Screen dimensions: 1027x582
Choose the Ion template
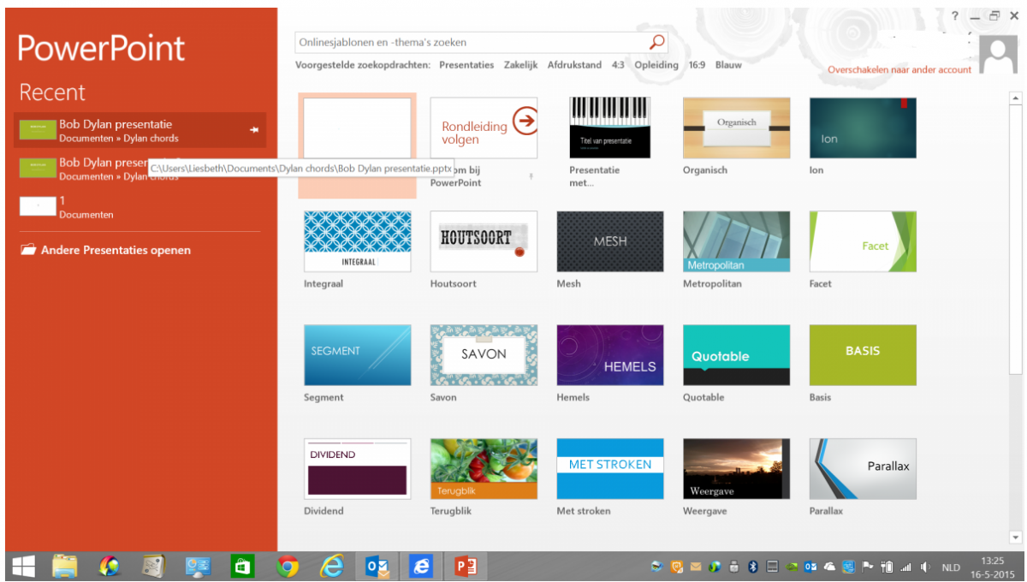(x=863, y=128)
